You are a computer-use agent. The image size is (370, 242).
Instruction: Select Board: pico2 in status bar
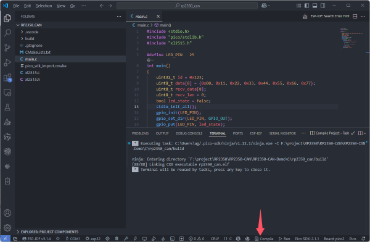pos(334,239)
